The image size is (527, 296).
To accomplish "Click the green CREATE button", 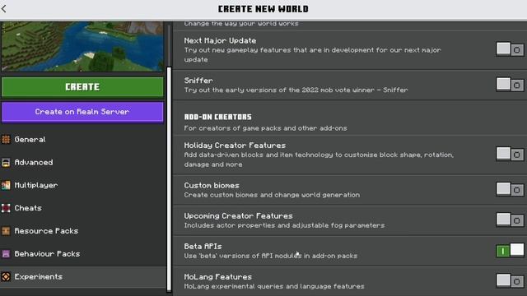I will [82, 87].
